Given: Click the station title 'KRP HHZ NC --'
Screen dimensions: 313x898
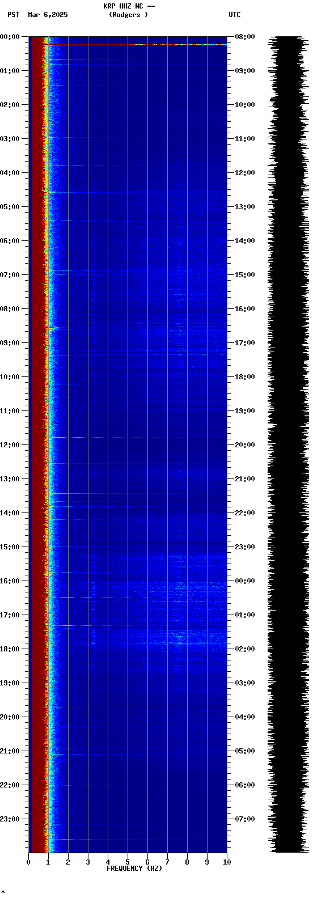Looking at the screenshot, I should [129, 6].
